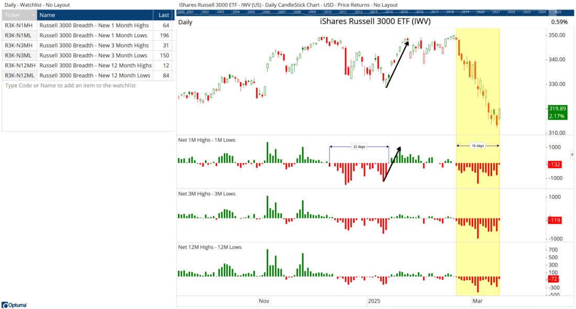Click the 330.00 price axis label

(557, 84)
